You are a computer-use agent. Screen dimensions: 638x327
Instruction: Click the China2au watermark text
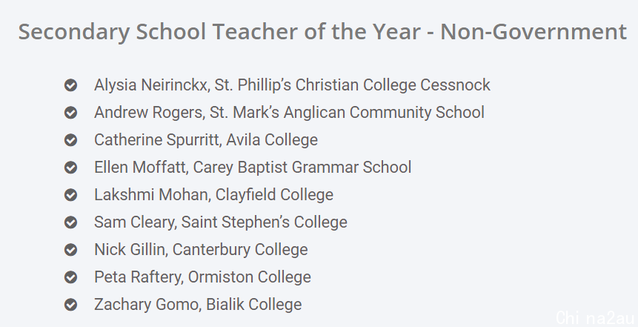(595, 318)
